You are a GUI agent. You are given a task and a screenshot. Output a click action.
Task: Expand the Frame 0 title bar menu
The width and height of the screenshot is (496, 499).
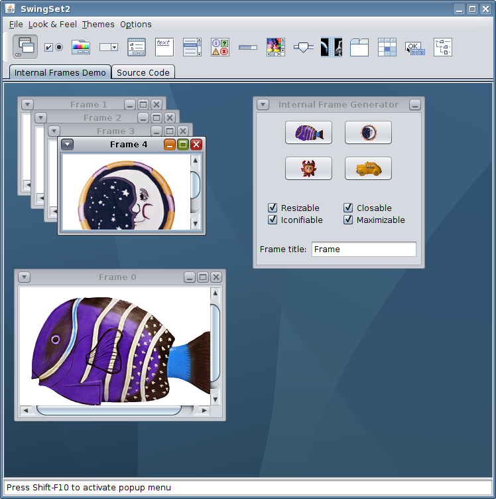[x=25, y=277]
